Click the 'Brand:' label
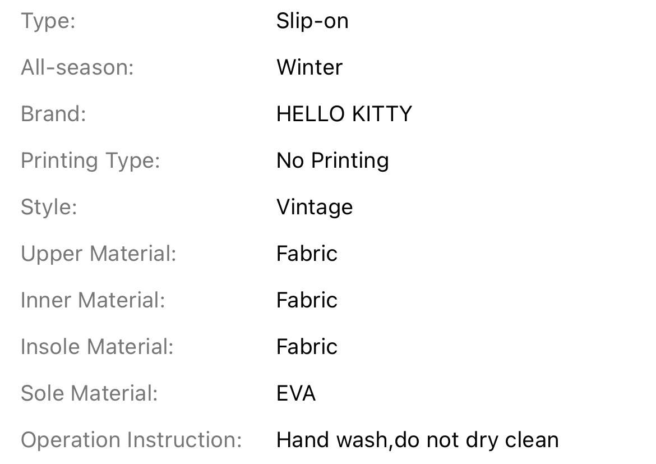Viewport: 656px width, 464px height. pyautogui.click(x=53, y=114)
